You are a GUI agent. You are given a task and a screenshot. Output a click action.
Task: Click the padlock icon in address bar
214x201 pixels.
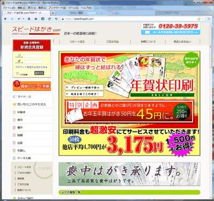click(x=63, y=19)
